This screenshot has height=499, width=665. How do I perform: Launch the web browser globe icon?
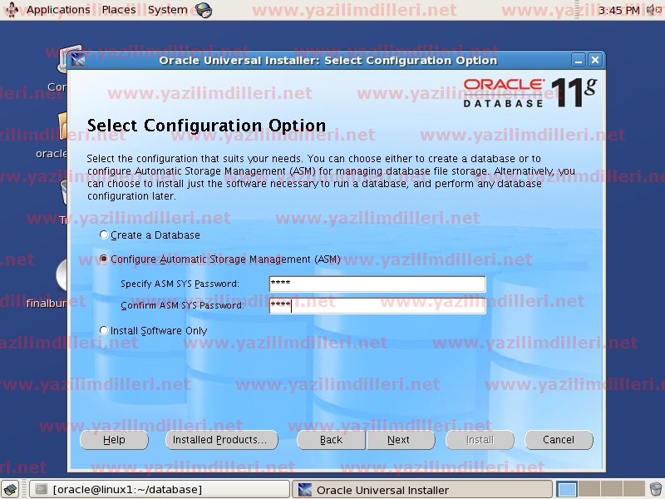(204, 10)
